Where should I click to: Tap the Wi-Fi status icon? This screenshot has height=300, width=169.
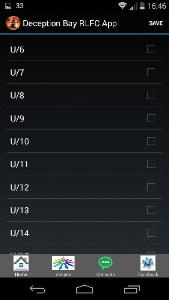tap(122, 6)
